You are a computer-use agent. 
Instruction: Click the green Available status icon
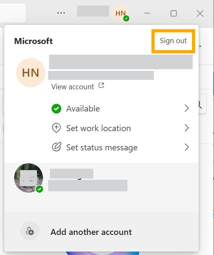tap(56, 108)
